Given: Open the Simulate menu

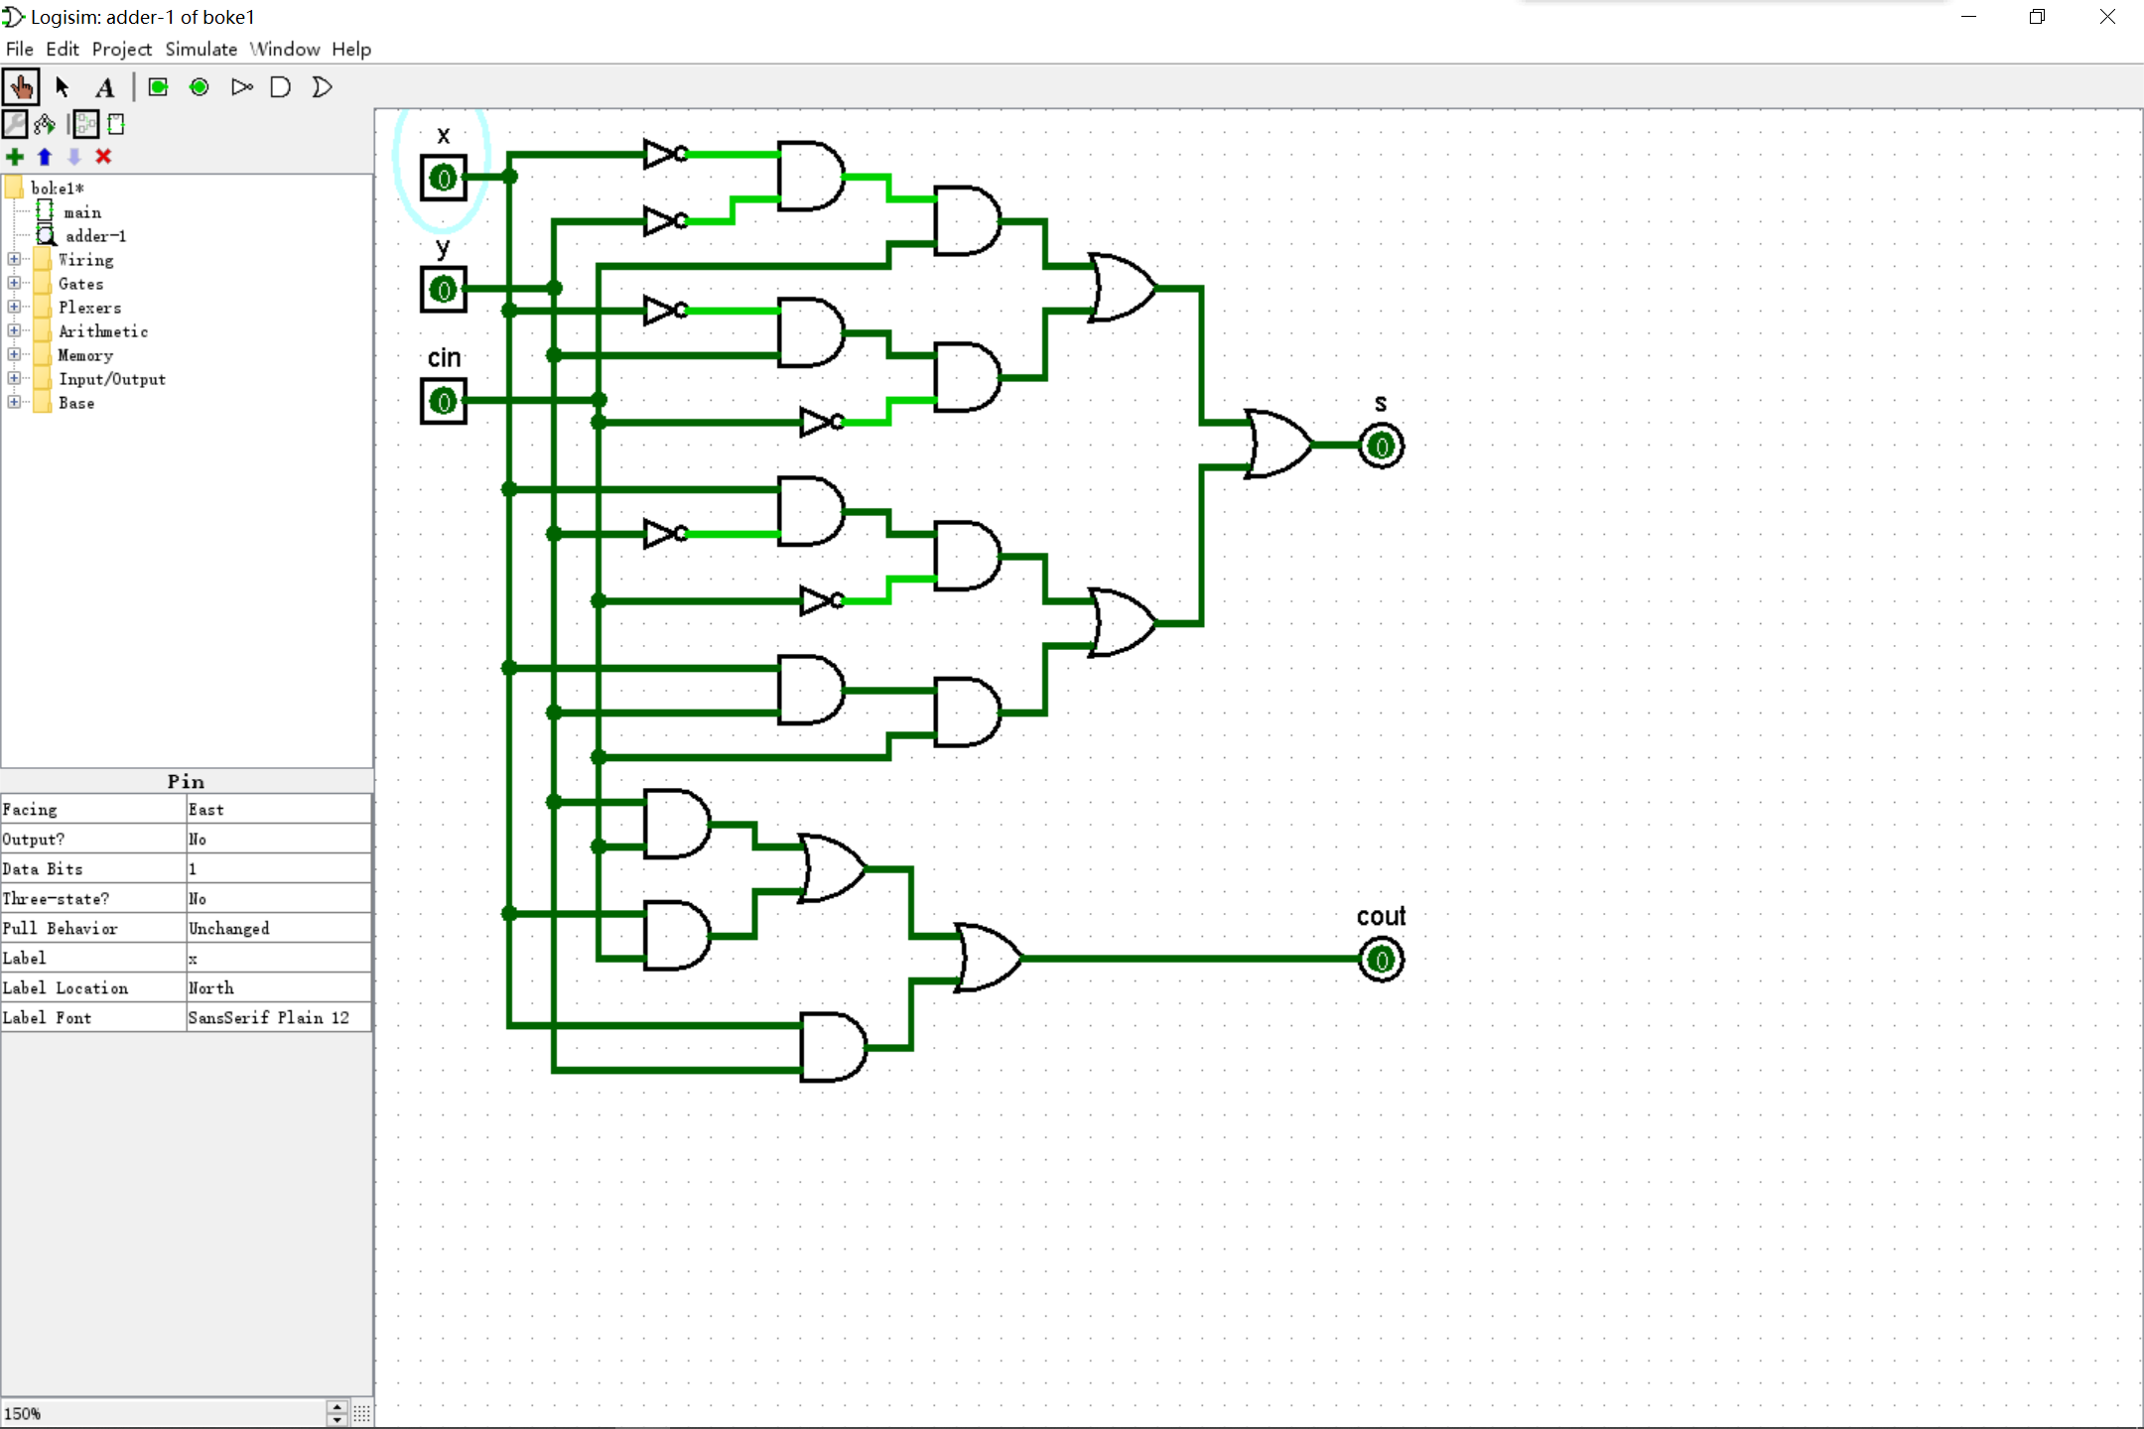Looking at the screenshot, I should [x=200, y=48].
